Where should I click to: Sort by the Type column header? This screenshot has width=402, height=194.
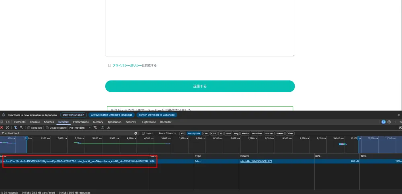point(216,156)
